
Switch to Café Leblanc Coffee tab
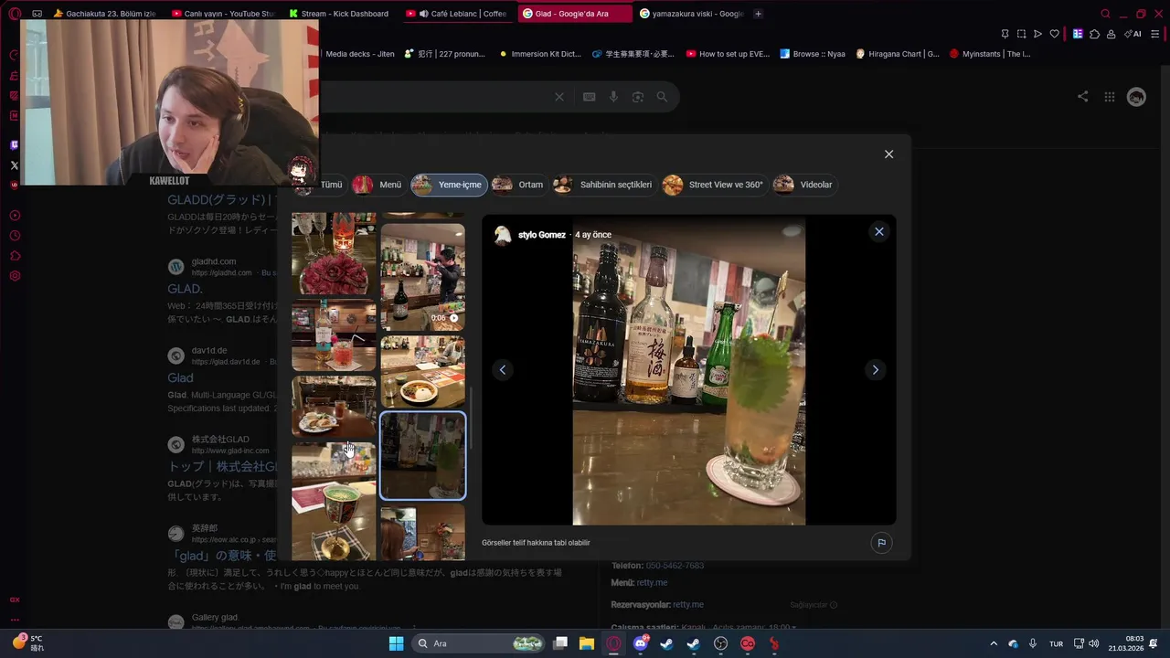(457, 14)
